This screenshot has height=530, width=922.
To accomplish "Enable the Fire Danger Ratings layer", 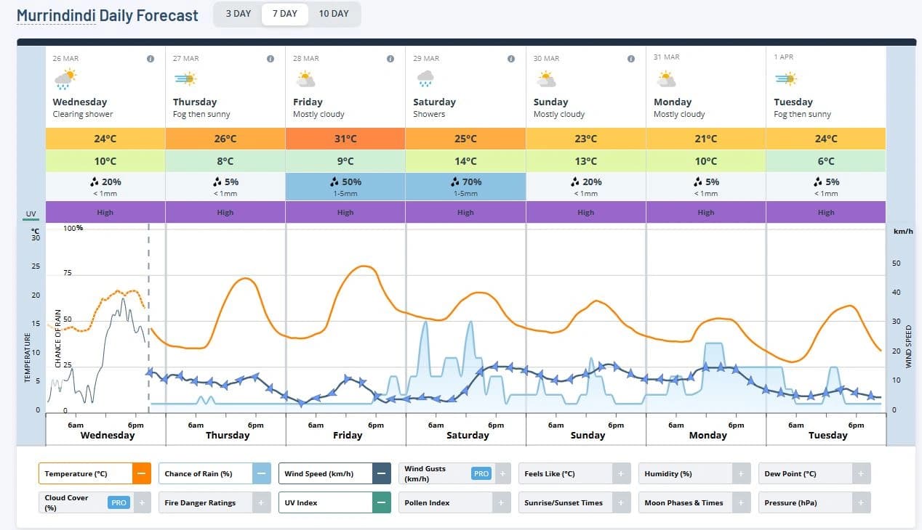I will tap(262, 502).
